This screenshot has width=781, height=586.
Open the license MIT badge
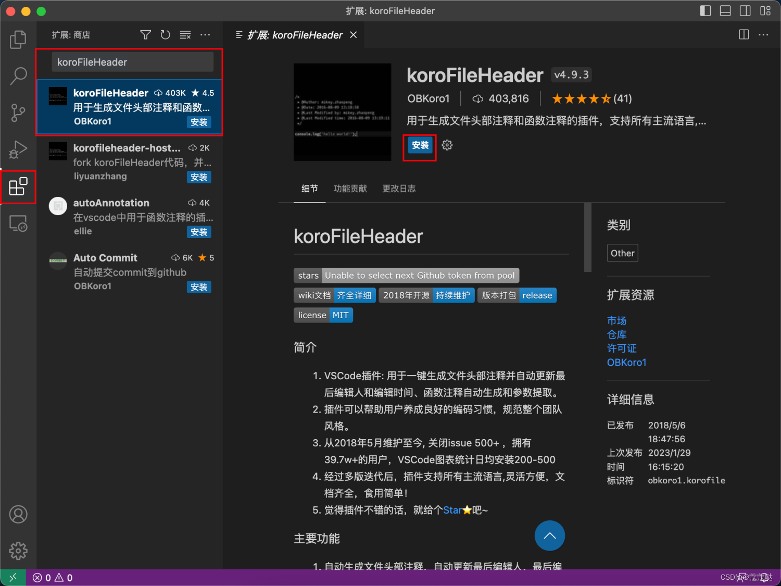tap(323, 315)
